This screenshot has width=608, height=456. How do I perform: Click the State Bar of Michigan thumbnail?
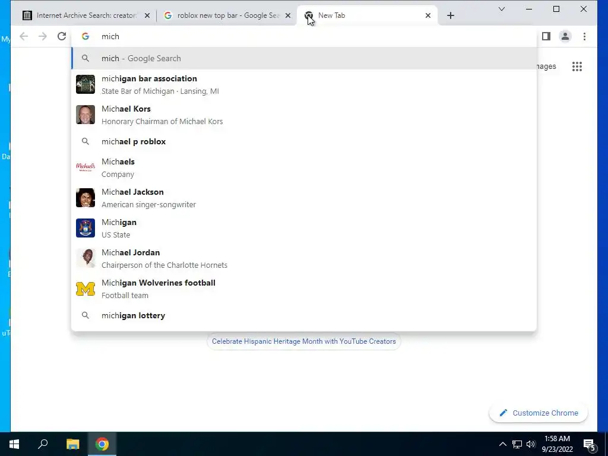(85, 84)
